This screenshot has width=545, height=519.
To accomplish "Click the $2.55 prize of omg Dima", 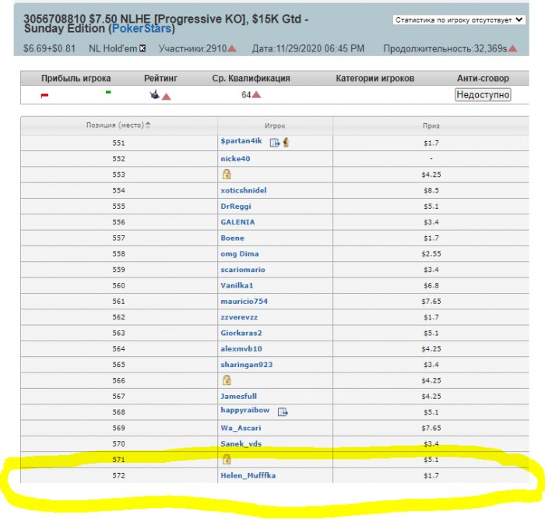I will click(431, 254).
